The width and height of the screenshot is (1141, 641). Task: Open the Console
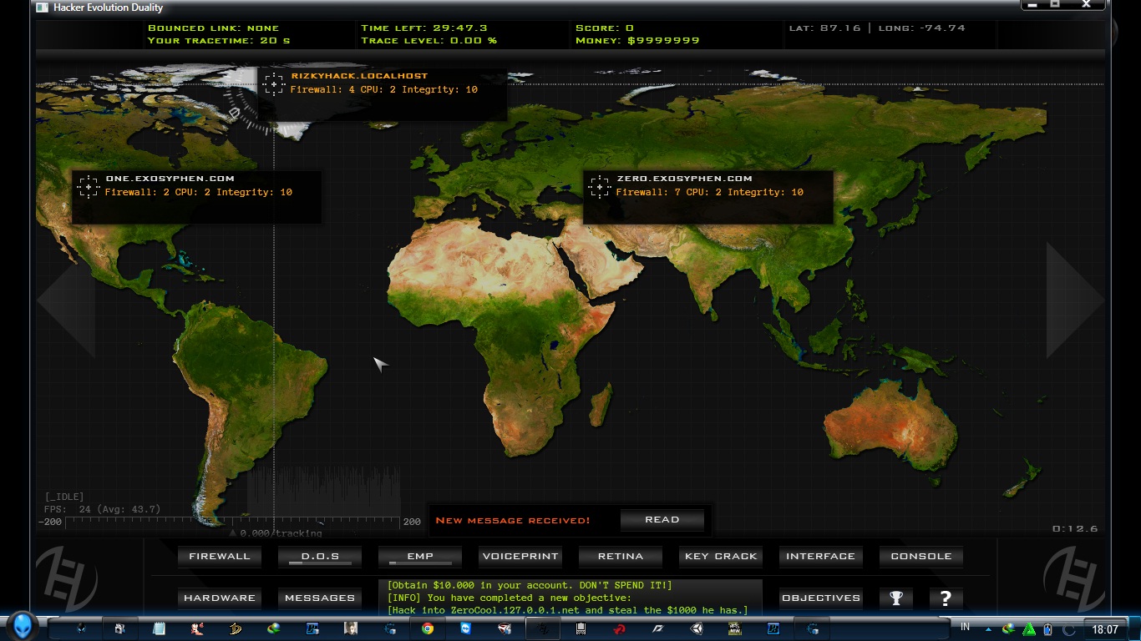coord(921,556)
